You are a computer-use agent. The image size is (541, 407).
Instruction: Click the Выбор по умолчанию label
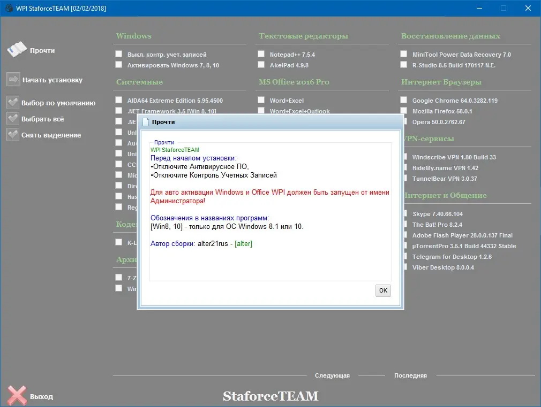point(58,103)
